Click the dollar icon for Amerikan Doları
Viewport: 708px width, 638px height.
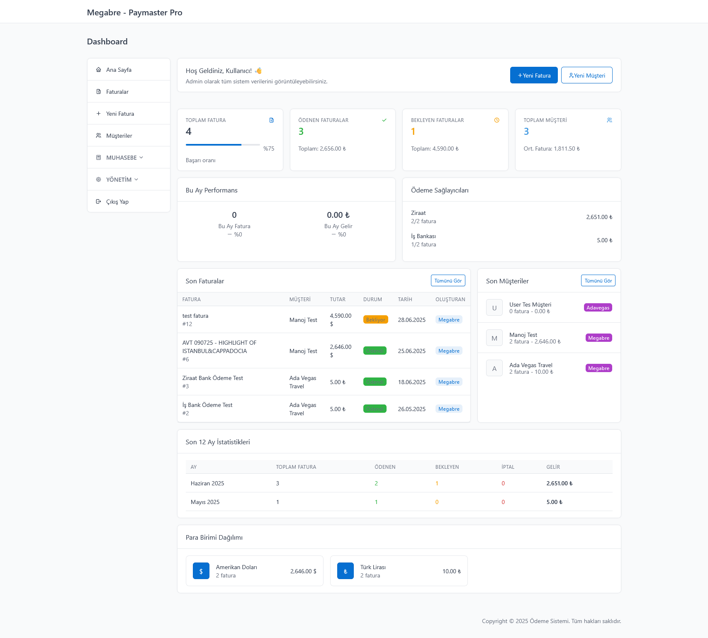click(201, 571)
